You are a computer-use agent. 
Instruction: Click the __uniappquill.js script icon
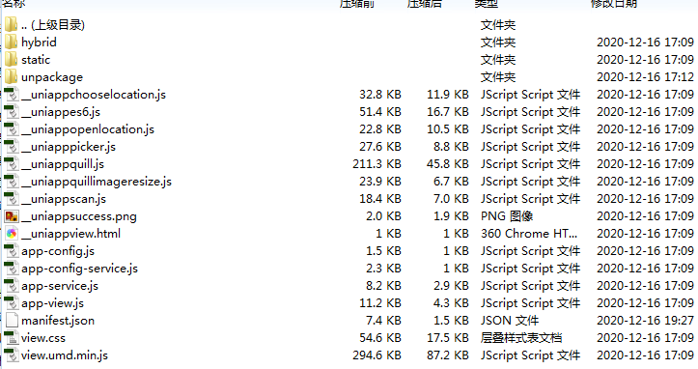12,164
